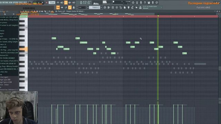Image resolution: width=221 pixels, height=124 pixels.
Task: Open the VIEW menu
Action: pos(11,2)
